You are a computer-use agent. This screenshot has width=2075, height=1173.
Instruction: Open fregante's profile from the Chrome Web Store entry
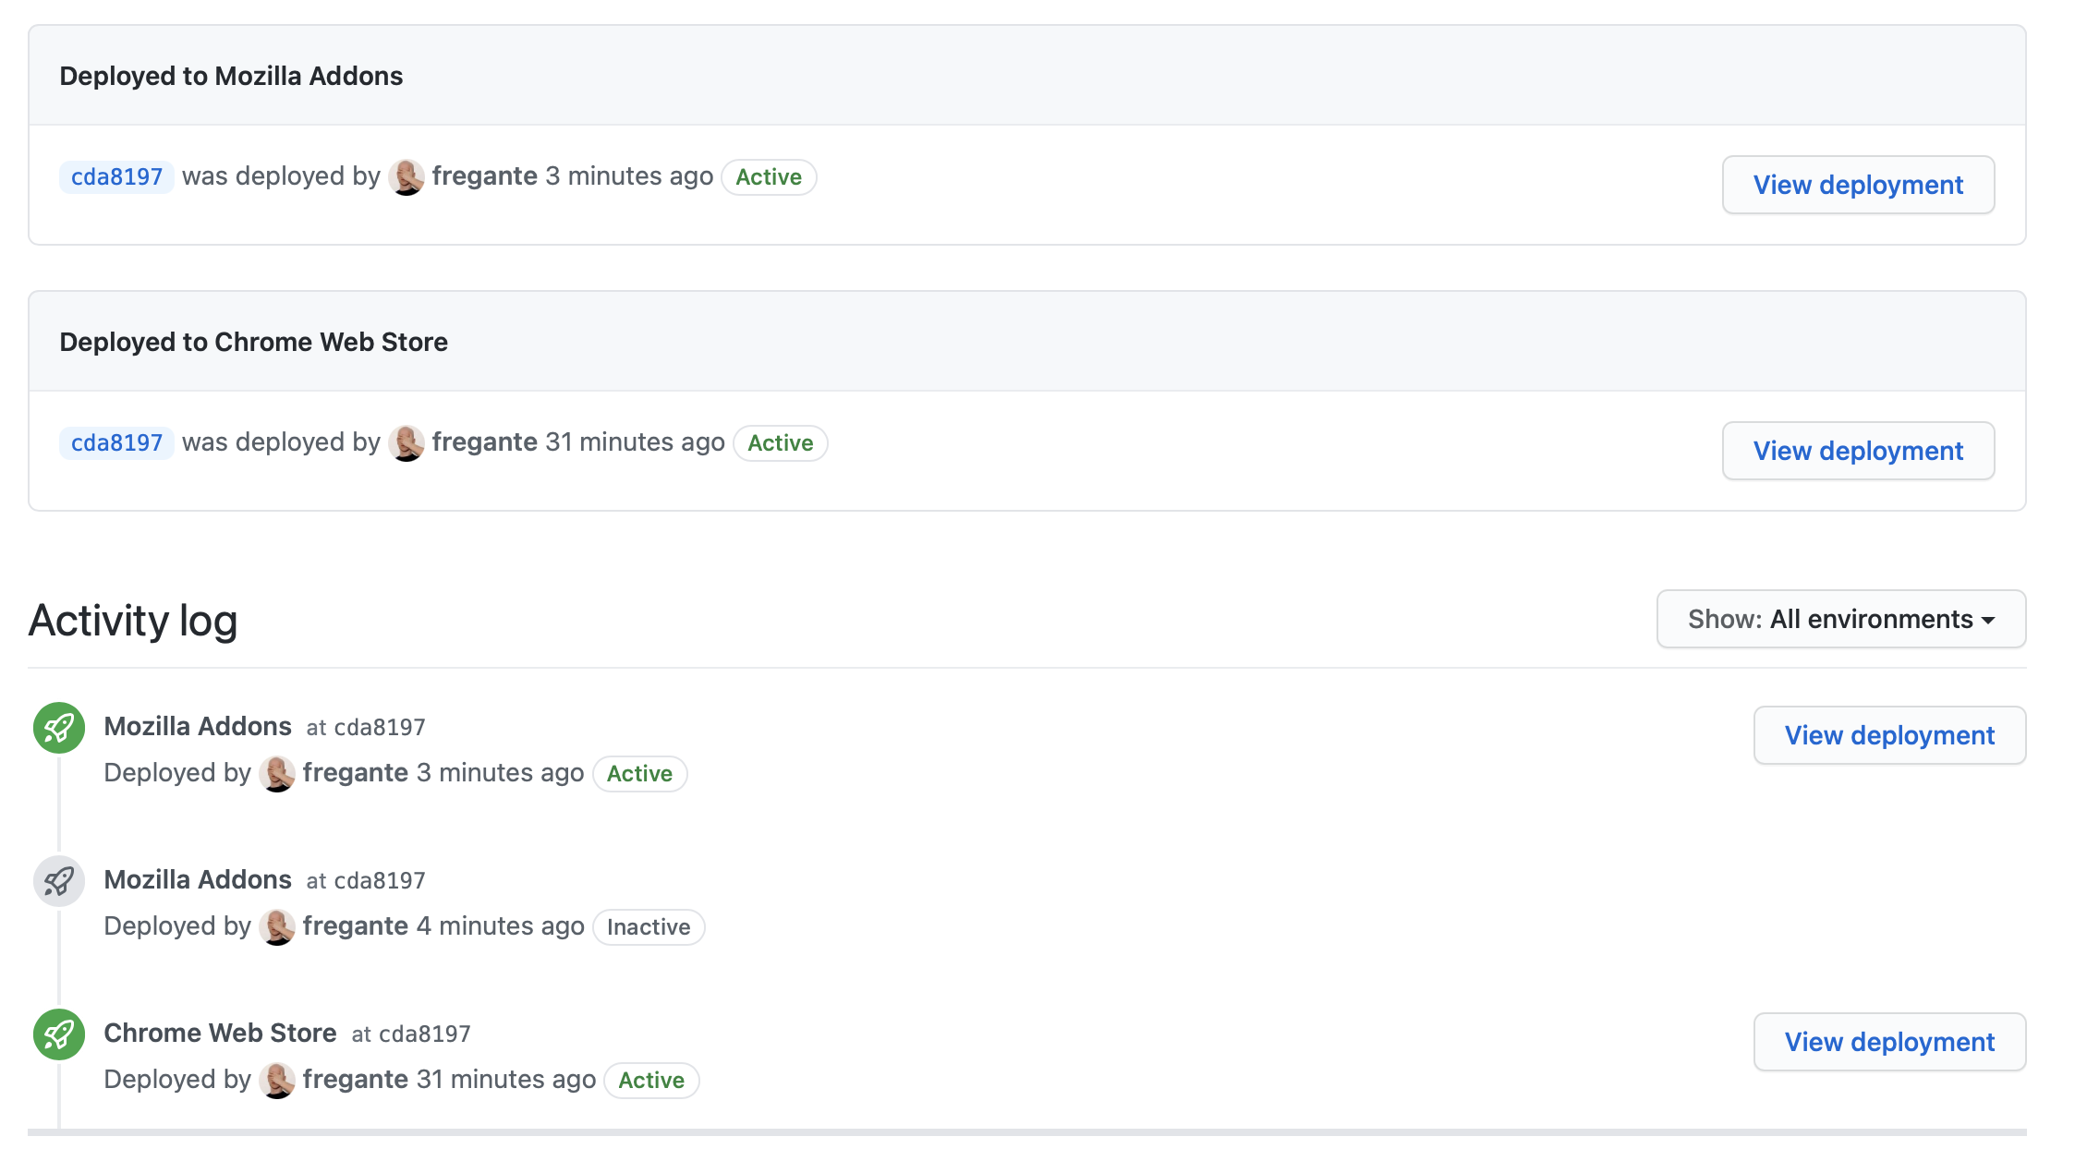pos(358,1080)
